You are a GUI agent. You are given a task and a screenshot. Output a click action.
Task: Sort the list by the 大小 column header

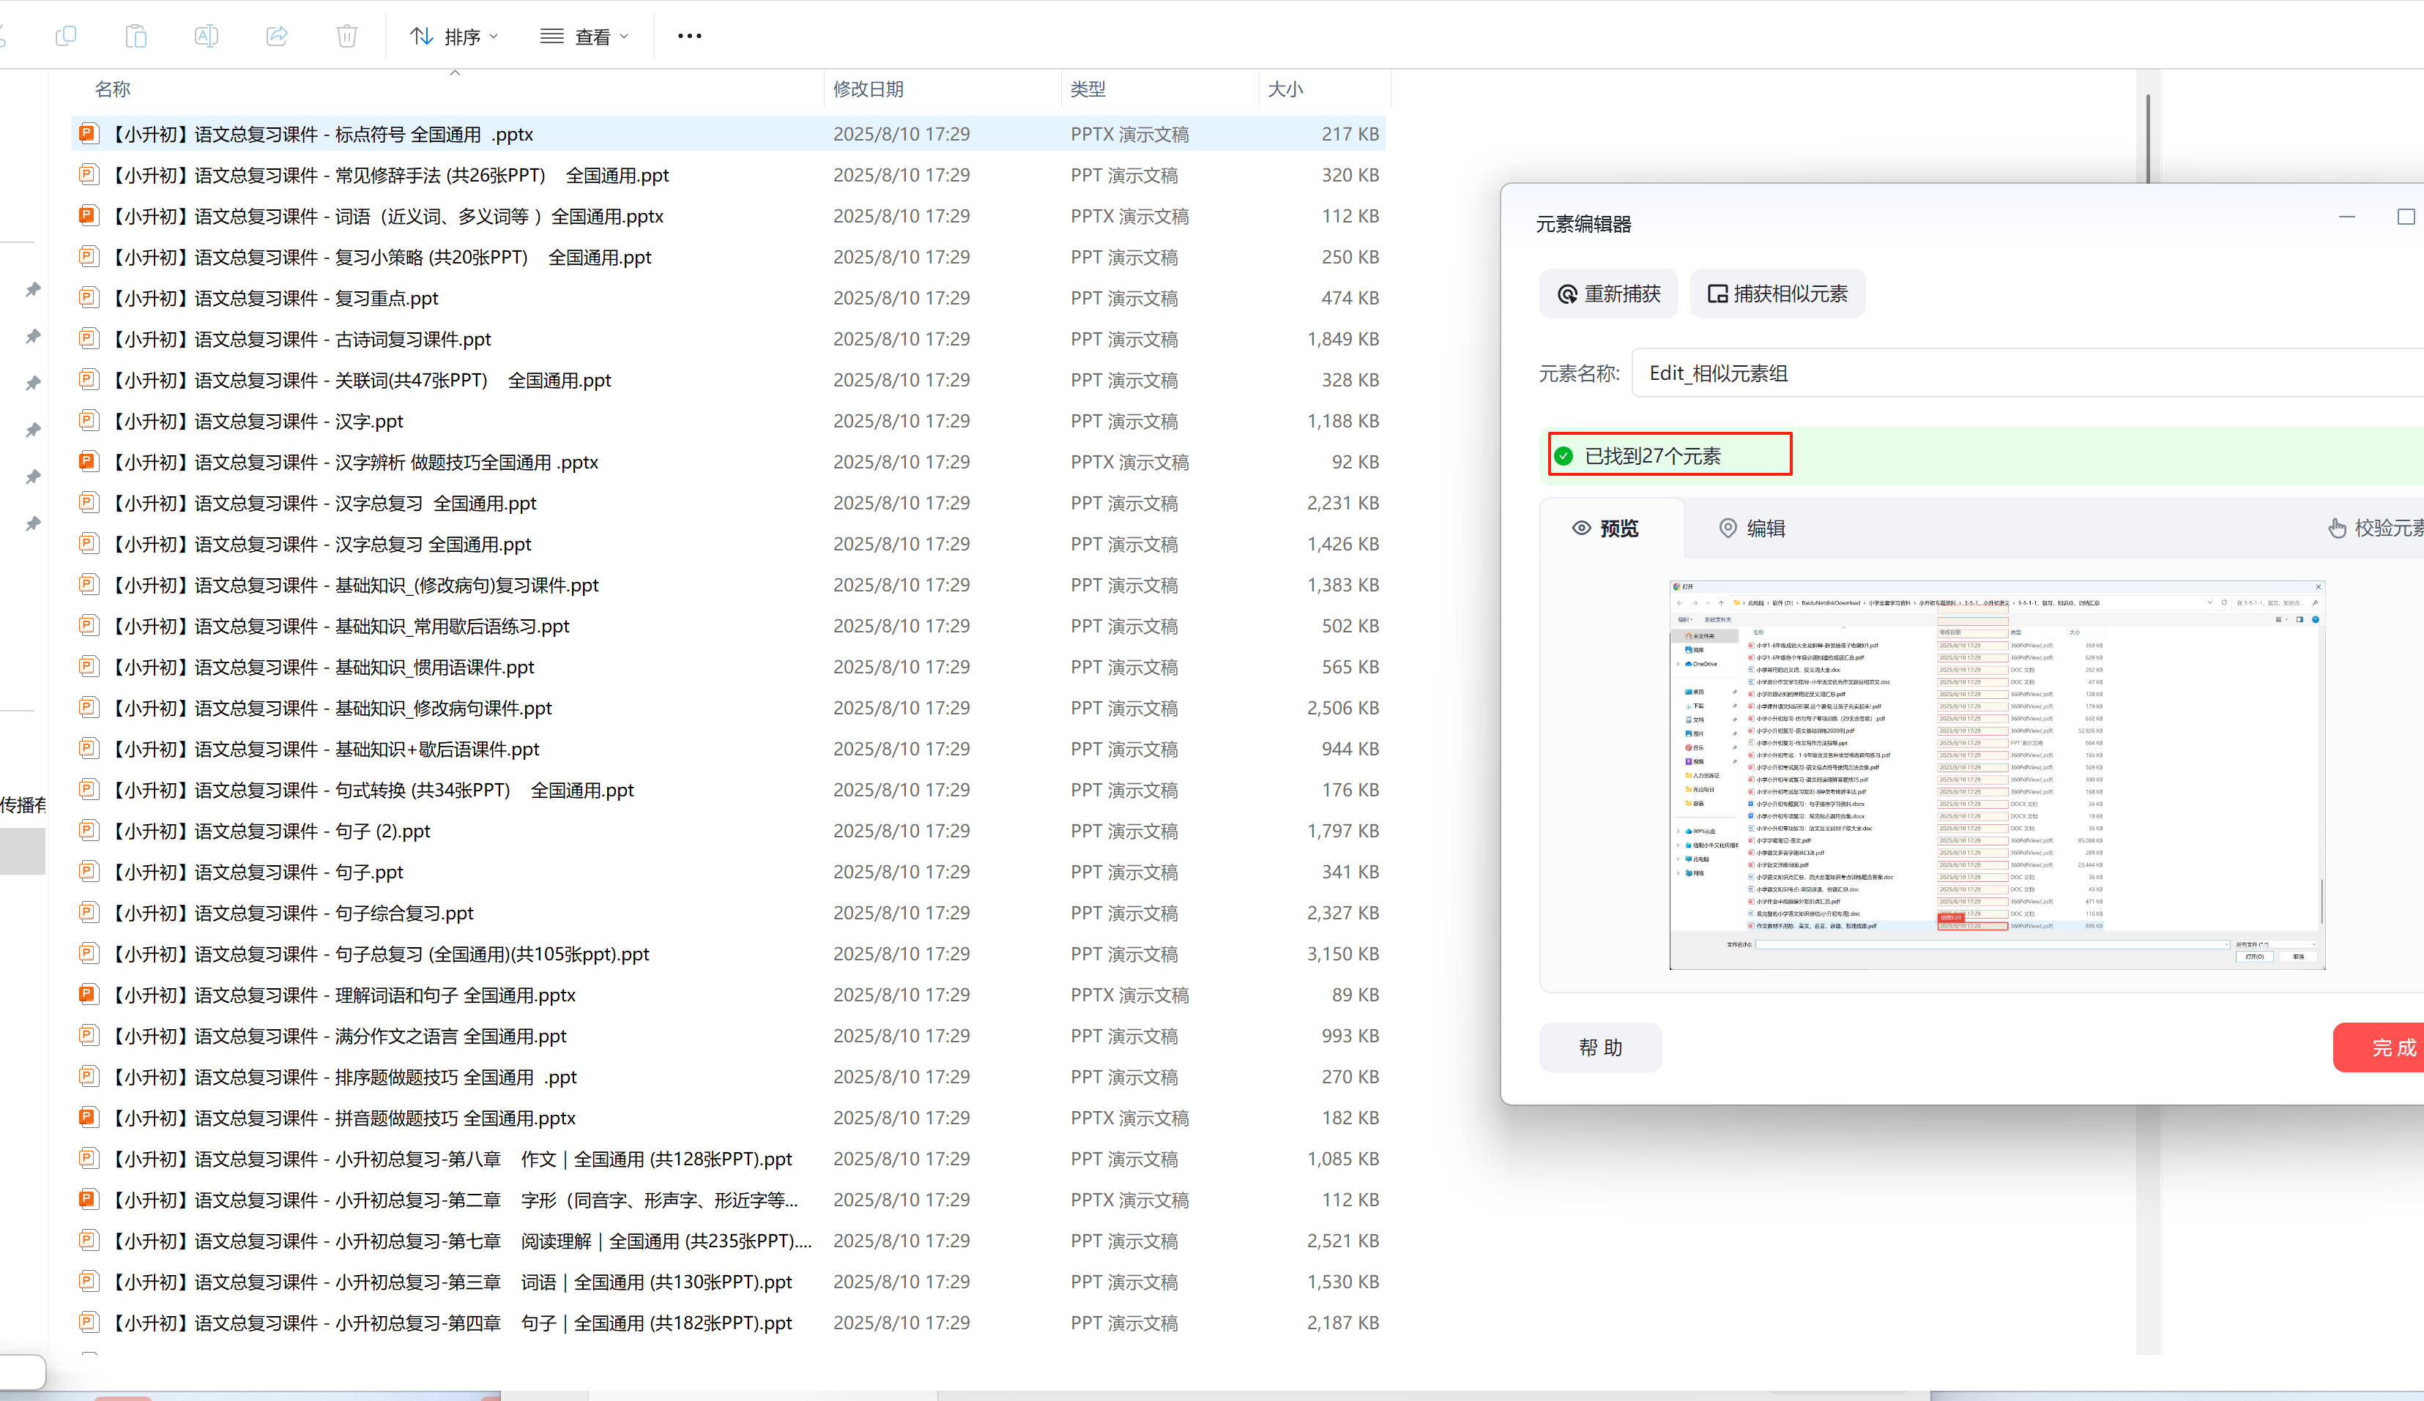tap(1285, 89)
